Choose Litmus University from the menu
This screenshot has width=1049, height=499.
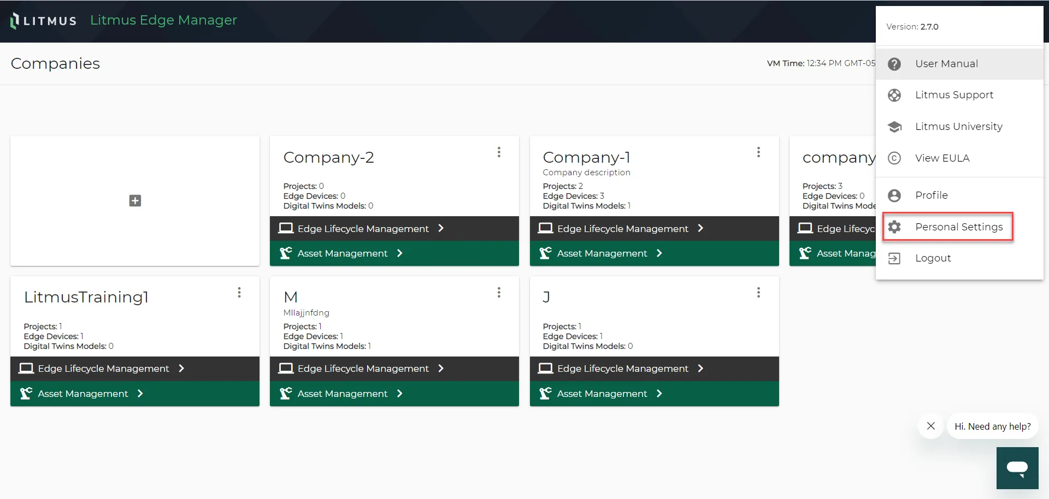[x=959, y=127]
